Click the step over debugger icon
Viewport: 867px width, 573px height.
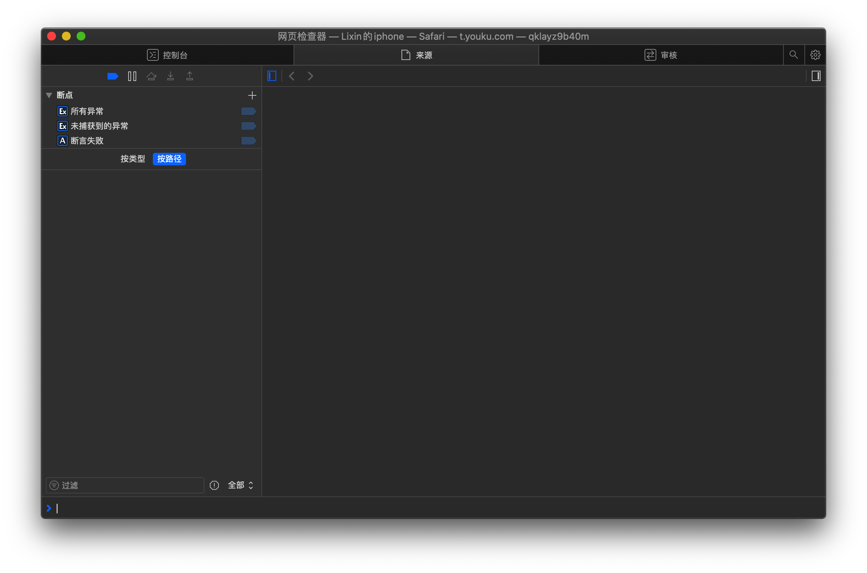(x=151, y=76)
